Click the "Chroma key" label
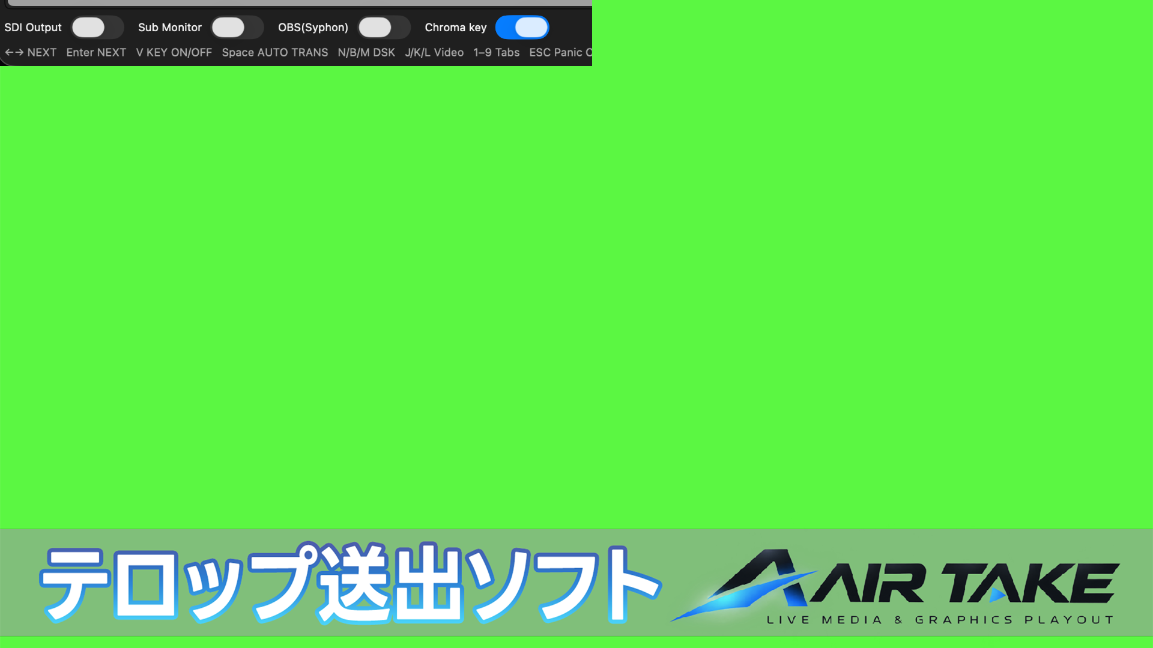Viewport: 1153px width, 648px height. pos(456,28)
